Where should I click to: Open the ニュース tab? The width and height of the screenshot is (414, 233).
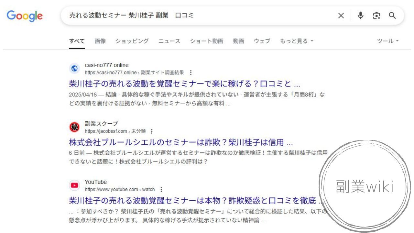[169, 41]
